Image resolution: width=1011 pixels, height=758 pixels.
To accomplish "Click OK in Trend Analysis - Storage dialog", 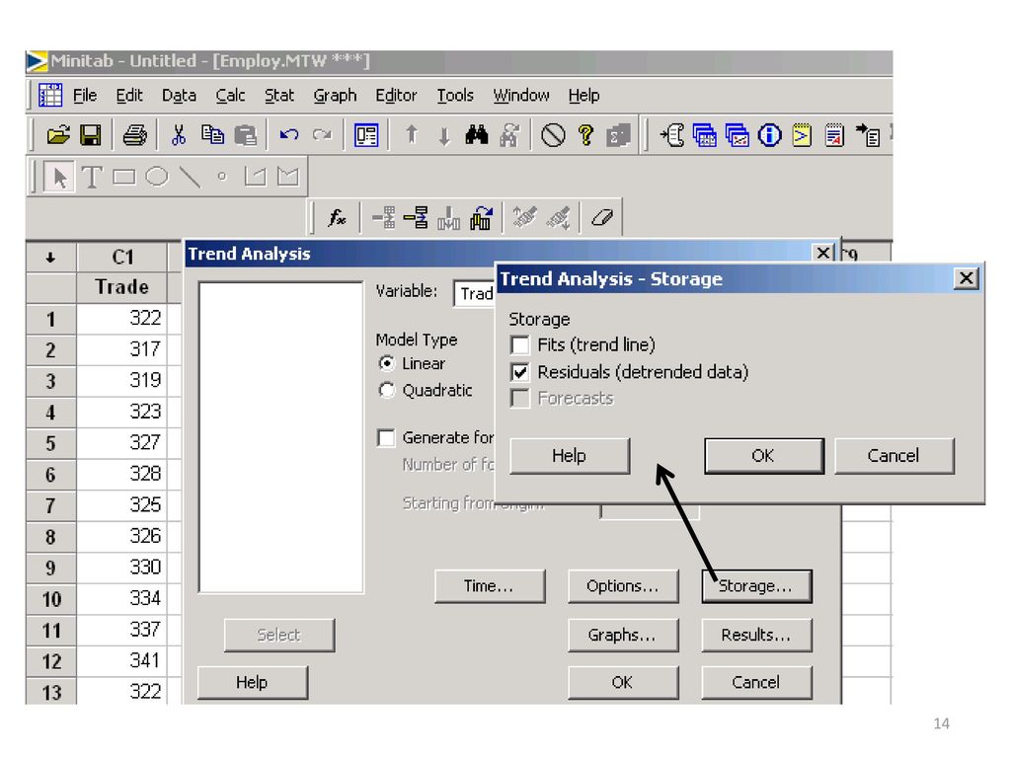I will pyautogui.click(x=763, y=456).
